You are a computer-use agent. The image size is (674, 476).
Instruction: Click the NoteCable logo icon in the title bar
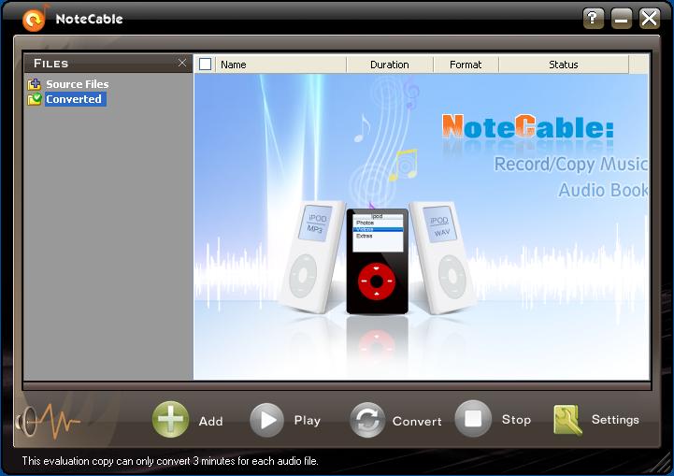pyautogui.click(x=36, y=19)
